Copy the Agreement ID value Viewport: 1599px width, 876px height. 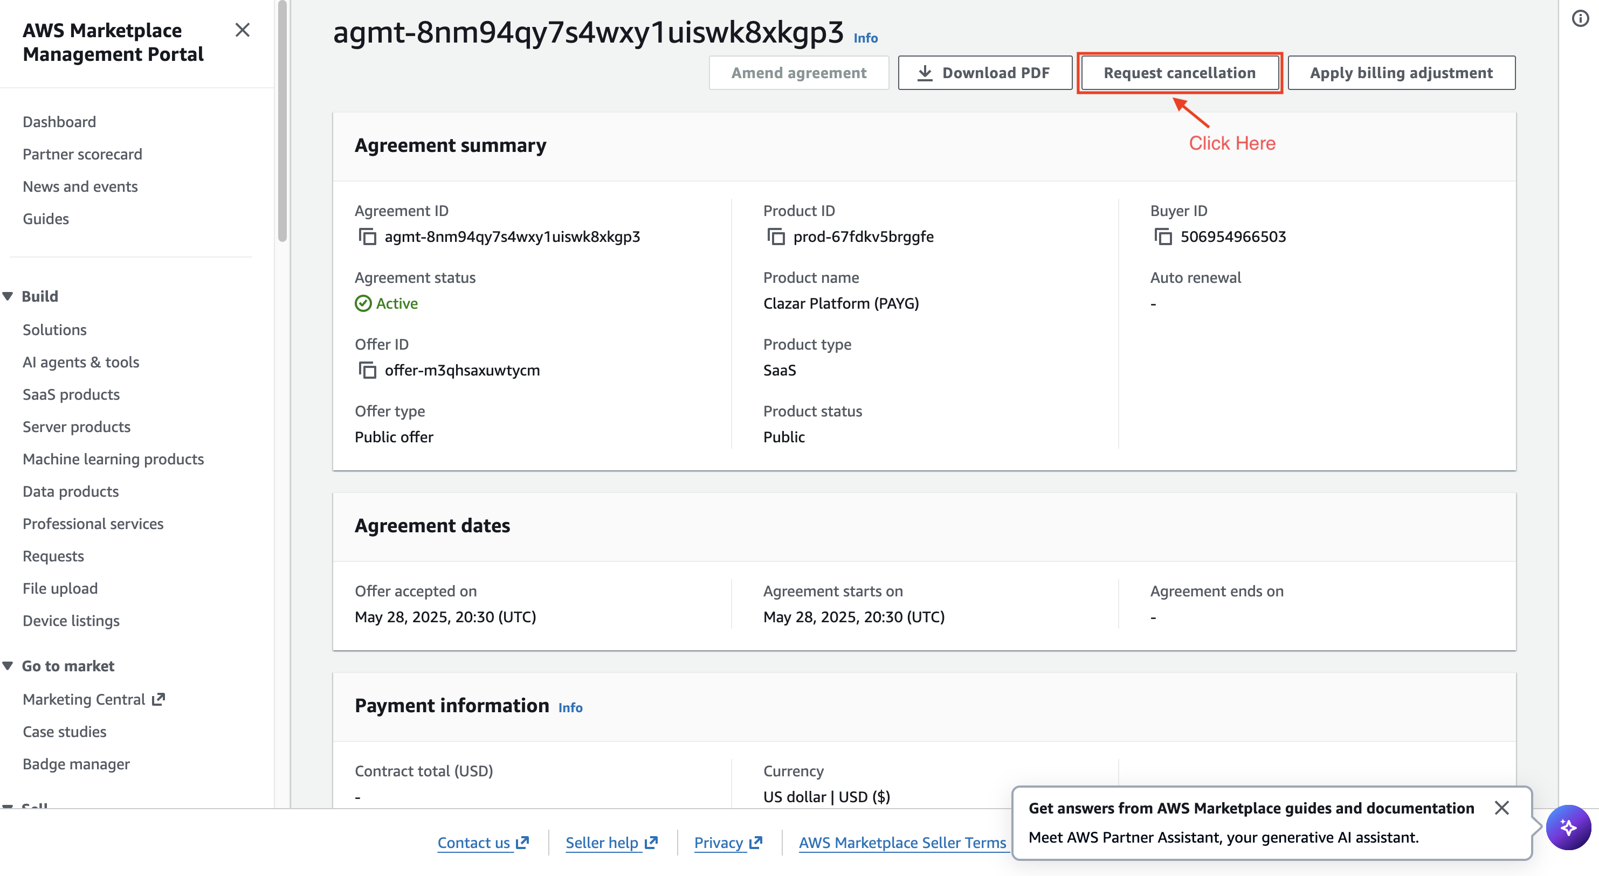[368, 237]
